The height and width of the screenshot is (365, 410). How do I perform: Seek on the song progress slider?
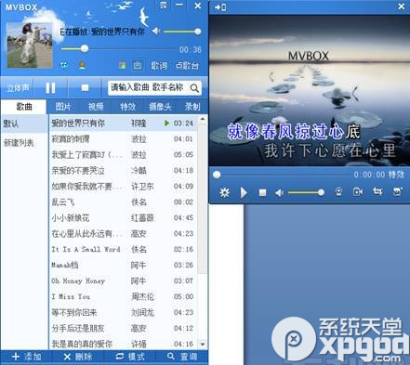pos(119,48)
